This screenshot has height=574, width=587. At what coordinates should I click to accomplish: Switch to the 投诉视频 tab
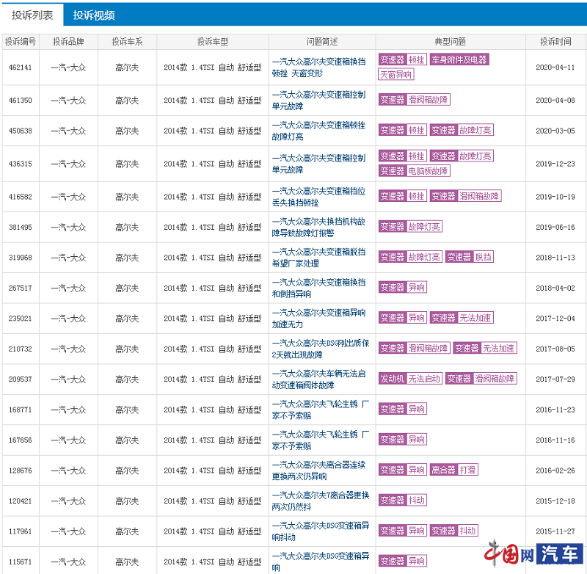pyautogui.click(x=94, y=15)
